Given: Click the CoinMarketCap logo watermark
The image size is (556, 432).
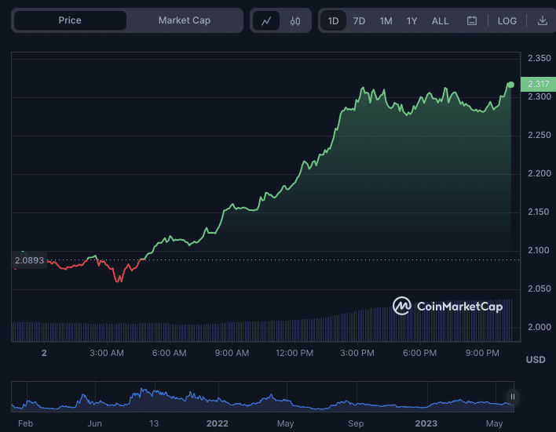Looking at the screenshot, I should click(x=448, y=307).
